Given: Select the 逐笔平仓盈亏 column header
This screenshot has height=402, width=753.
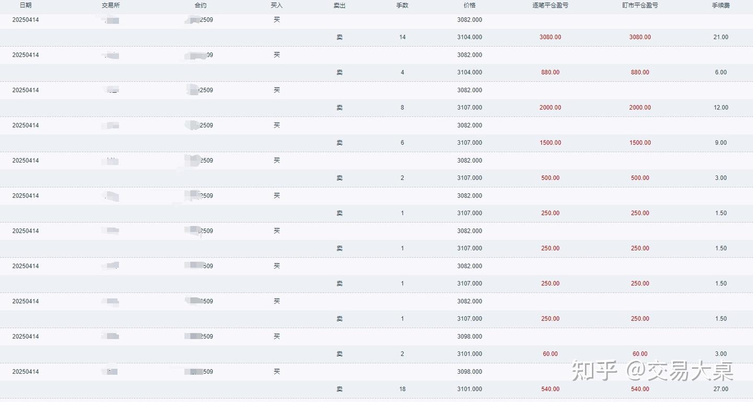Looking at the screenshot, I should (x=550, y=5).
